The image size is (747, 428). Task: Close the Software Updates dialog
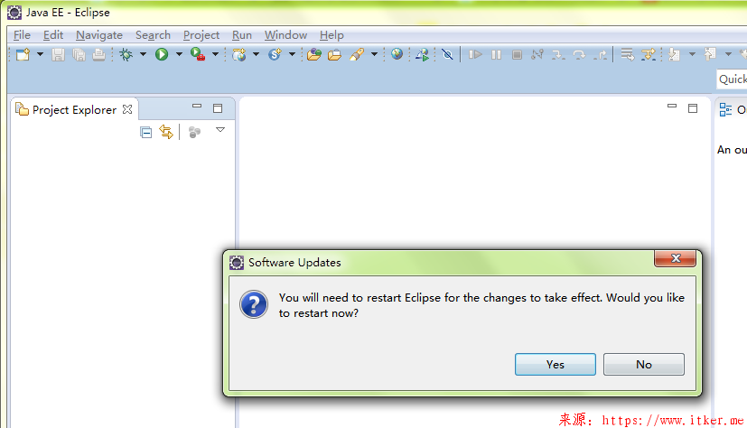(676, 258)
